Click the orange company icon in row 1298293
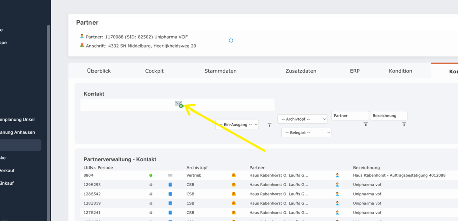Screen dimensions: 458x221 234,185
